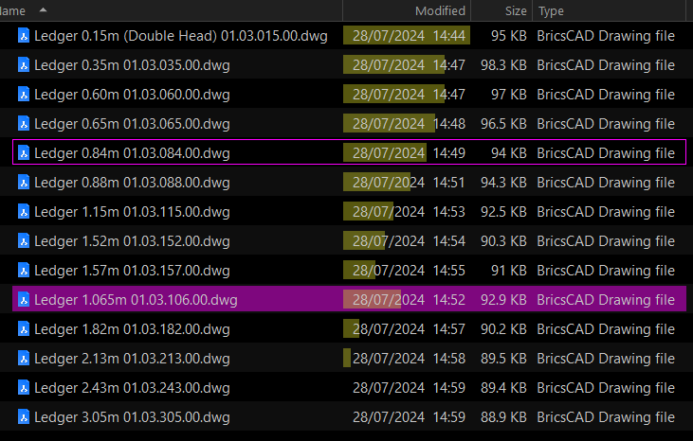The image size is (693, 441).
Task: Select Ledger 1.15m 01.03.115.00.dwg file name
Action: click(132, 212)
